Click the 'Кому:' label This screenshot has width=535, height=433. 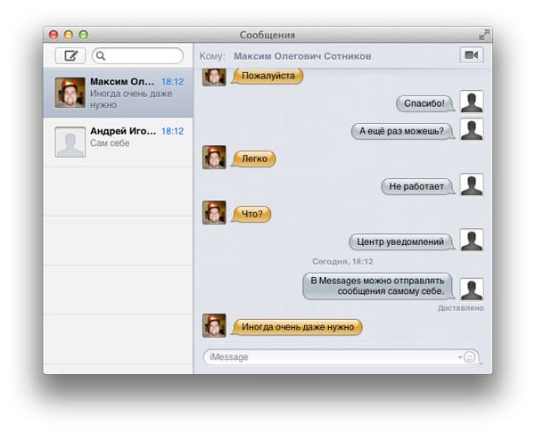[212, 56]
